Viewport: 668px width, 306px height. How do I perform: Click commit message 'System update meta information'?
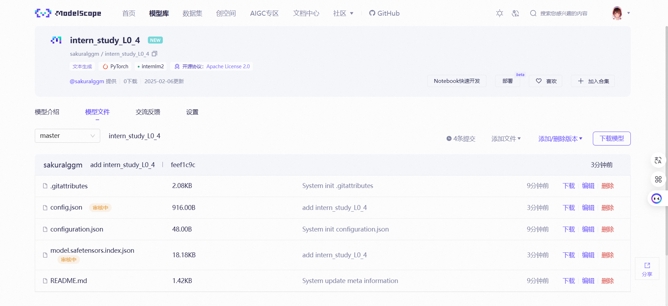[x=350, y=281]
